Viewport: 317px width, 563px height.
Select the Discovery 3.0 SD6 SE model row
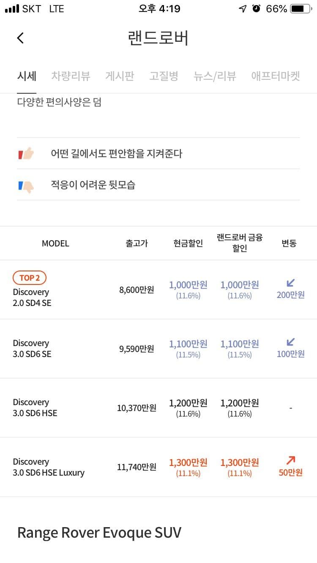click(x=33, y=349)
